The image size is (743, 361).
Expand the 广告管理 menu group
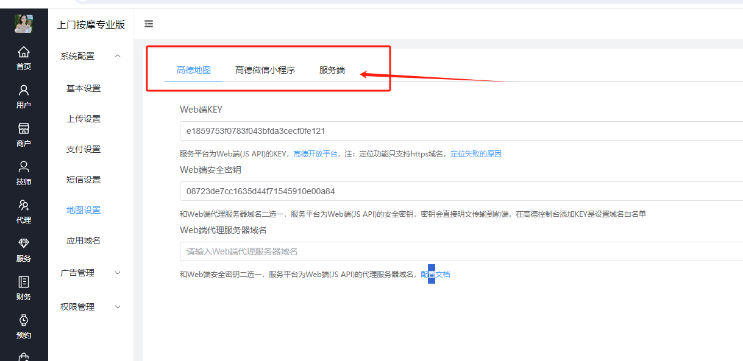point(91,273)
